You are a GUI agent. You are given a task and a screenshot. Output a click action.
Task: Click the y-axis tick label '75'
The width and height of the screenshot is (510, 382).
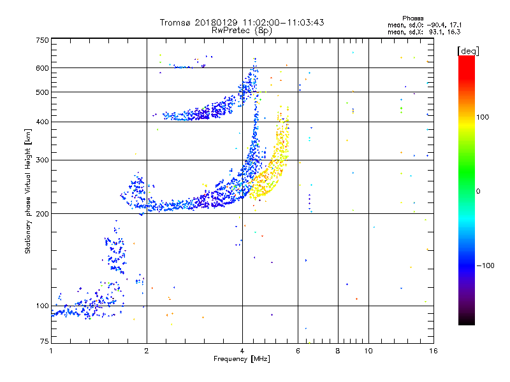point(45,341)
